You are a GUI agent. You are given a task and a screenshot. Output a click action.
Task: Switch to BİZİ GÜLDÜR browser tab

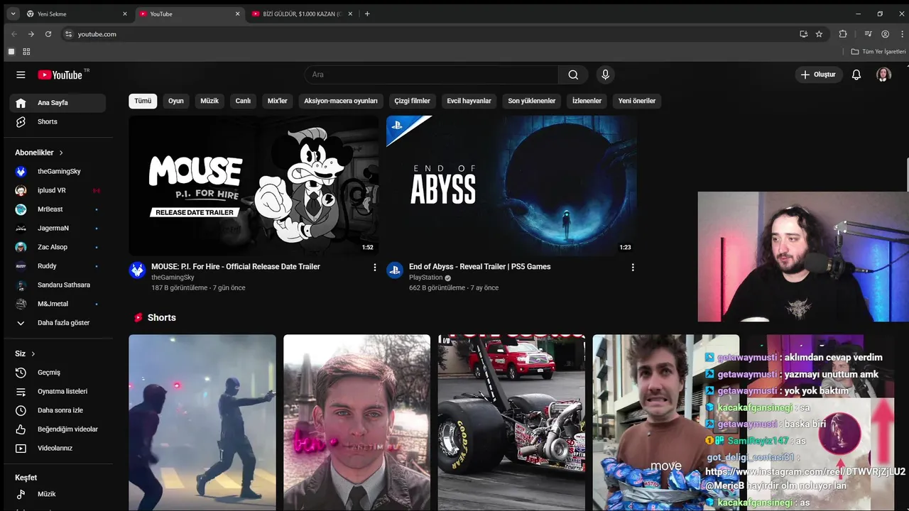pyautogui.click(x=302, y=13)
